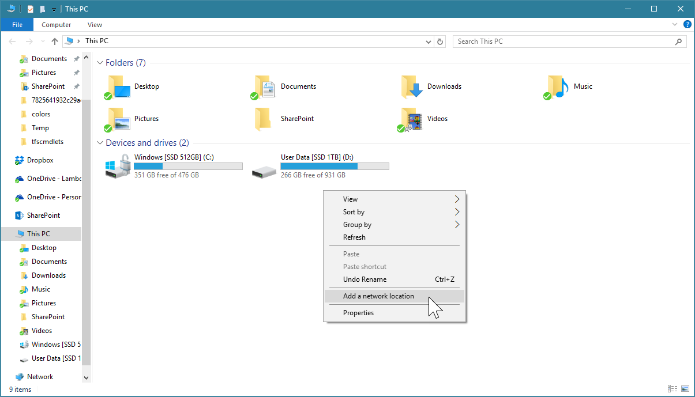The height and width of the screenshot is (397, 695).
Task: Collapse the Folders (7) group
Action: tap(100, 63)
